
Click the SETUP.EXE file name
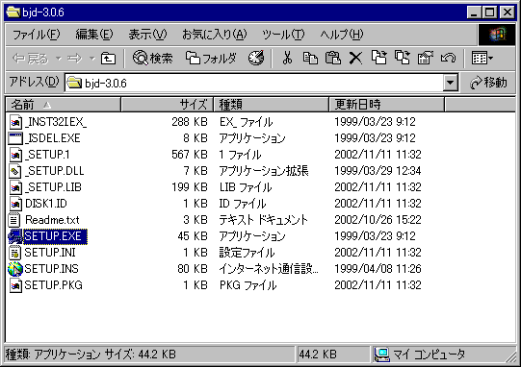pos(53,236)
